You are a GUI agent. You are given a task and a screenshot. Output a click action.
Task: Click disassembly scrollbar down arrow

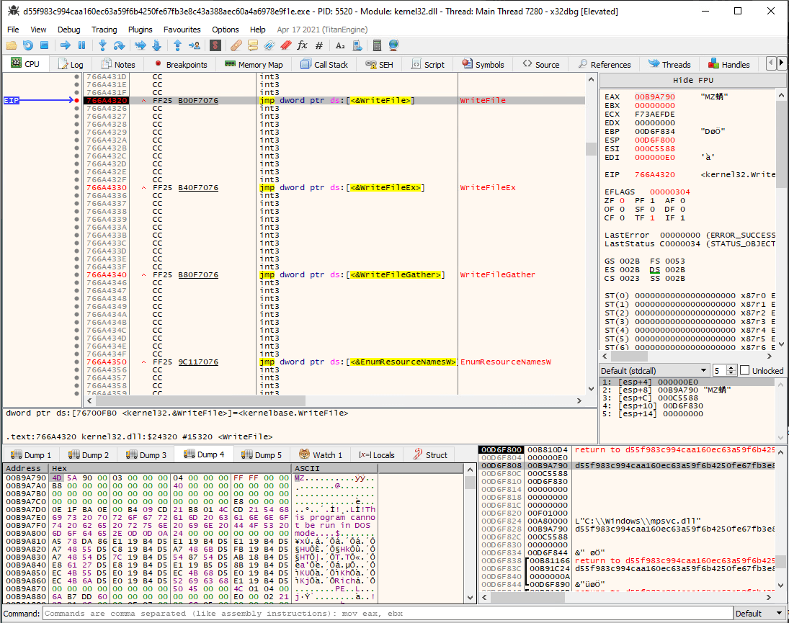tap(592, 389)
